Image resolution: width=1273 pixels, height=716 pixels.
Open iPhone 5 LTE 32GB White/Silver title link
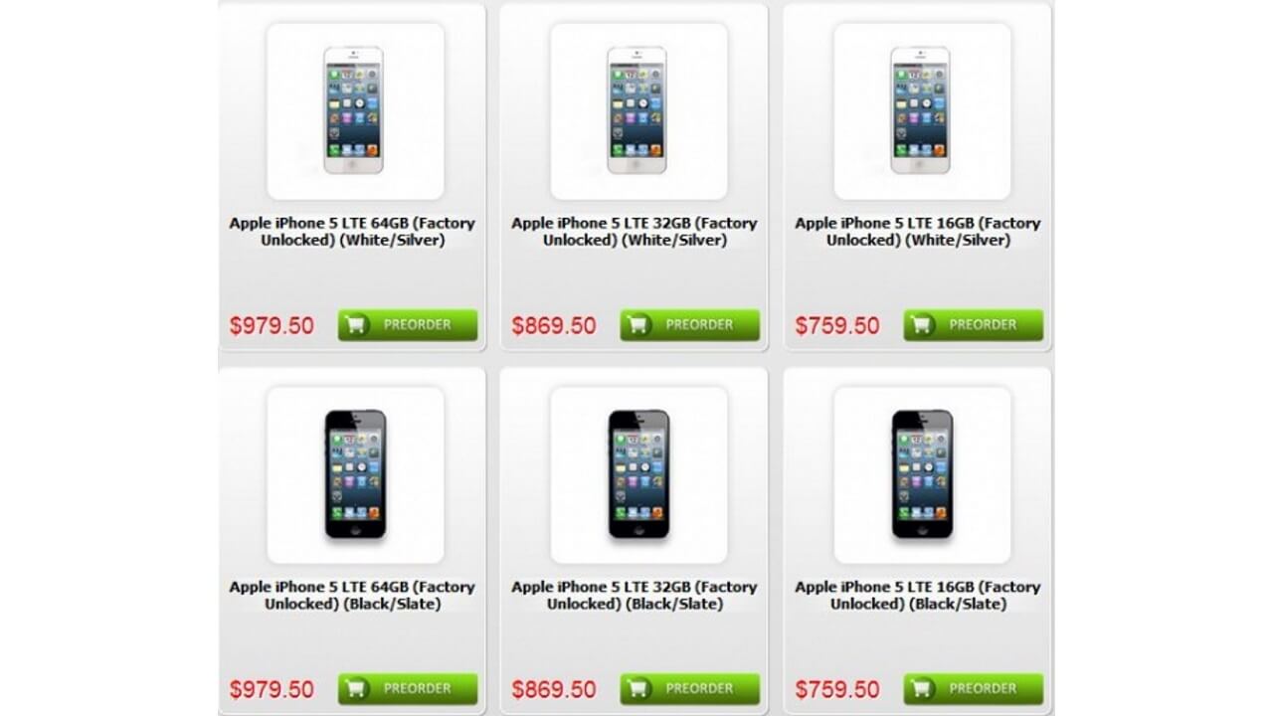pyautogui.click(x=635, y=232)
